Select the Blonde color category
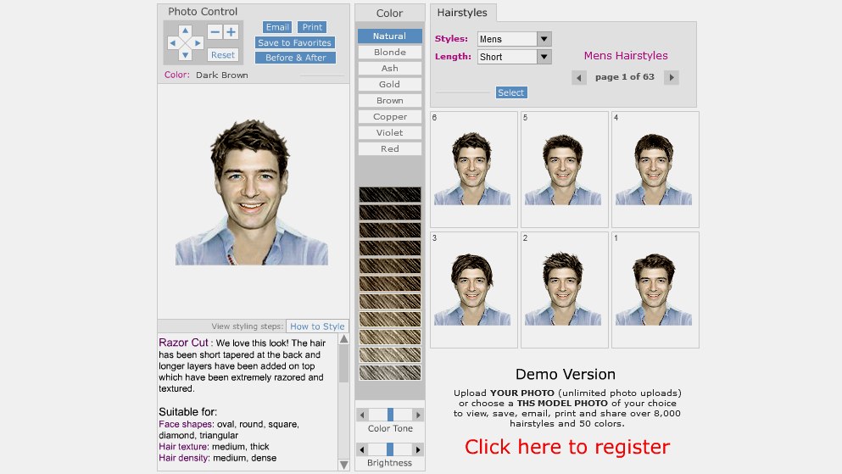 pos(390,53)
